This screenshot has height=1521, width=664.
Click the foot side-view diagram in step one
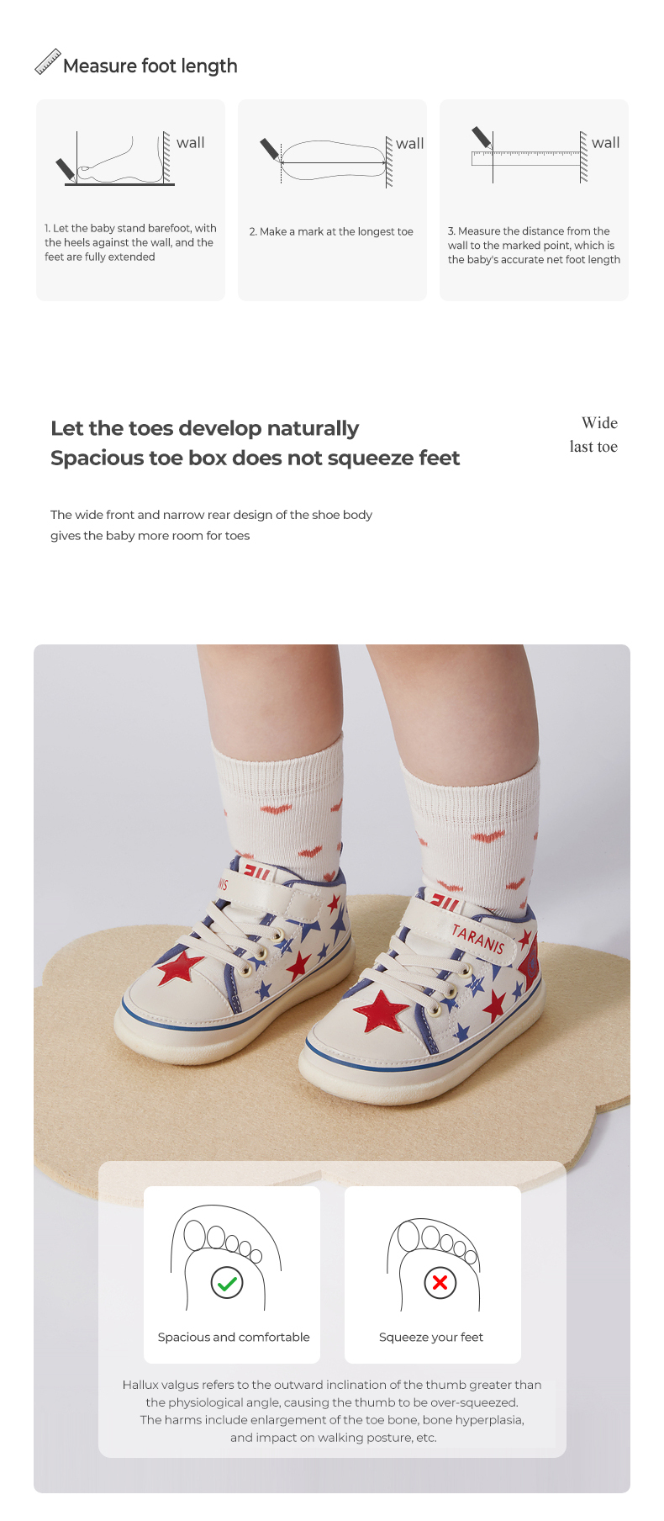tap(116, 158)
